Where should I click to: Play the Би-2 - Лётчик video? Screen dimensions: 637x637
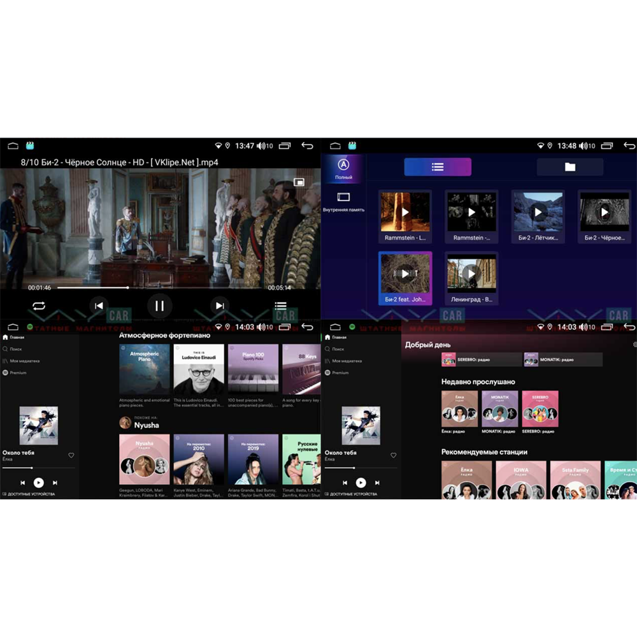(x=538, y=217)
